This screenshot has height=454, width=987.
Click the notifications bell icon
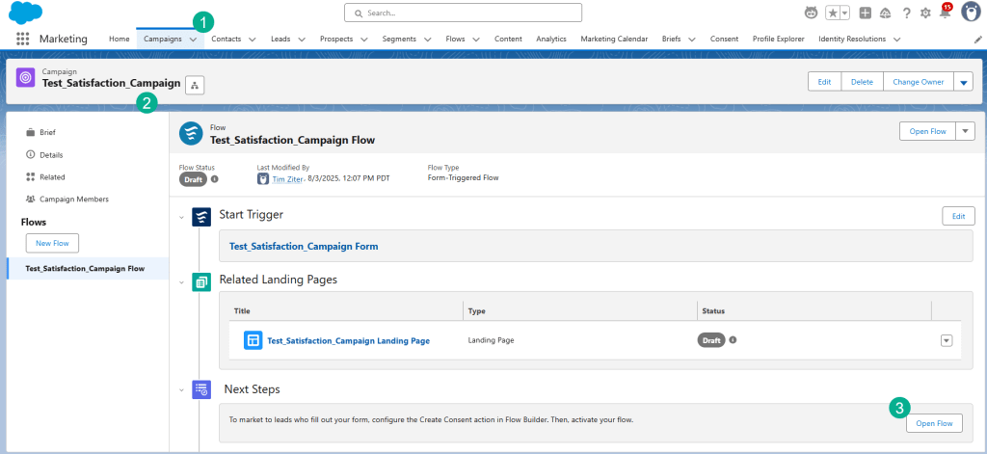click(x=945, y=13)
